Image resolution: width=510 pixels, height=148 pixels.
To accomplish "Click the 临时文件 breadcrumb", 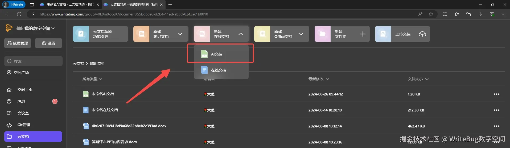I will [98, 63].
